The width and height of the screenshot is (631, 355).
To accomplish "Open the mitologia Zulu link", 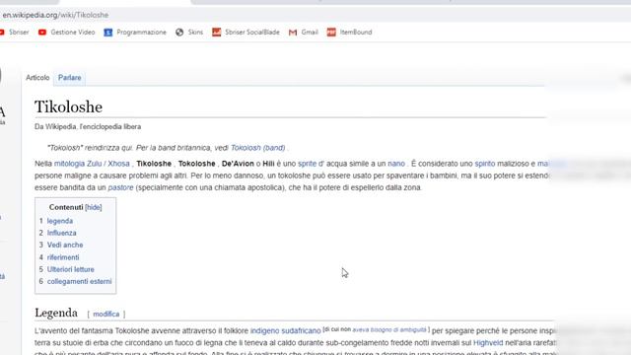I will click(78, 164).
